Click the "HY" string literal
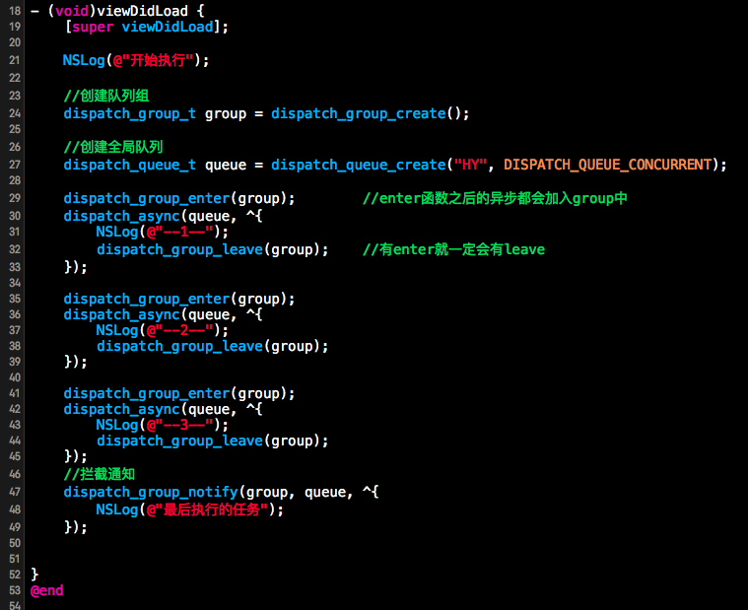 click(x=470, y=165)
